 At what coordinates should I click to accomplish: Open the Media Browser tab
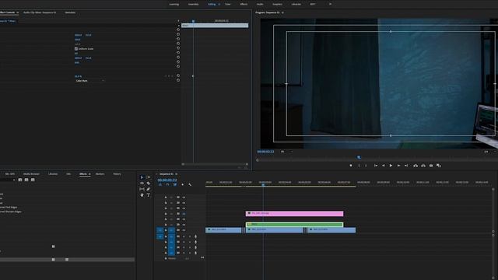(x=31, y=174)
